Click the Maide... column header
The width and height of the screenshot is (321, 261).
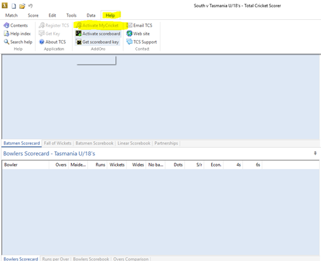click(x=78, y=164)
